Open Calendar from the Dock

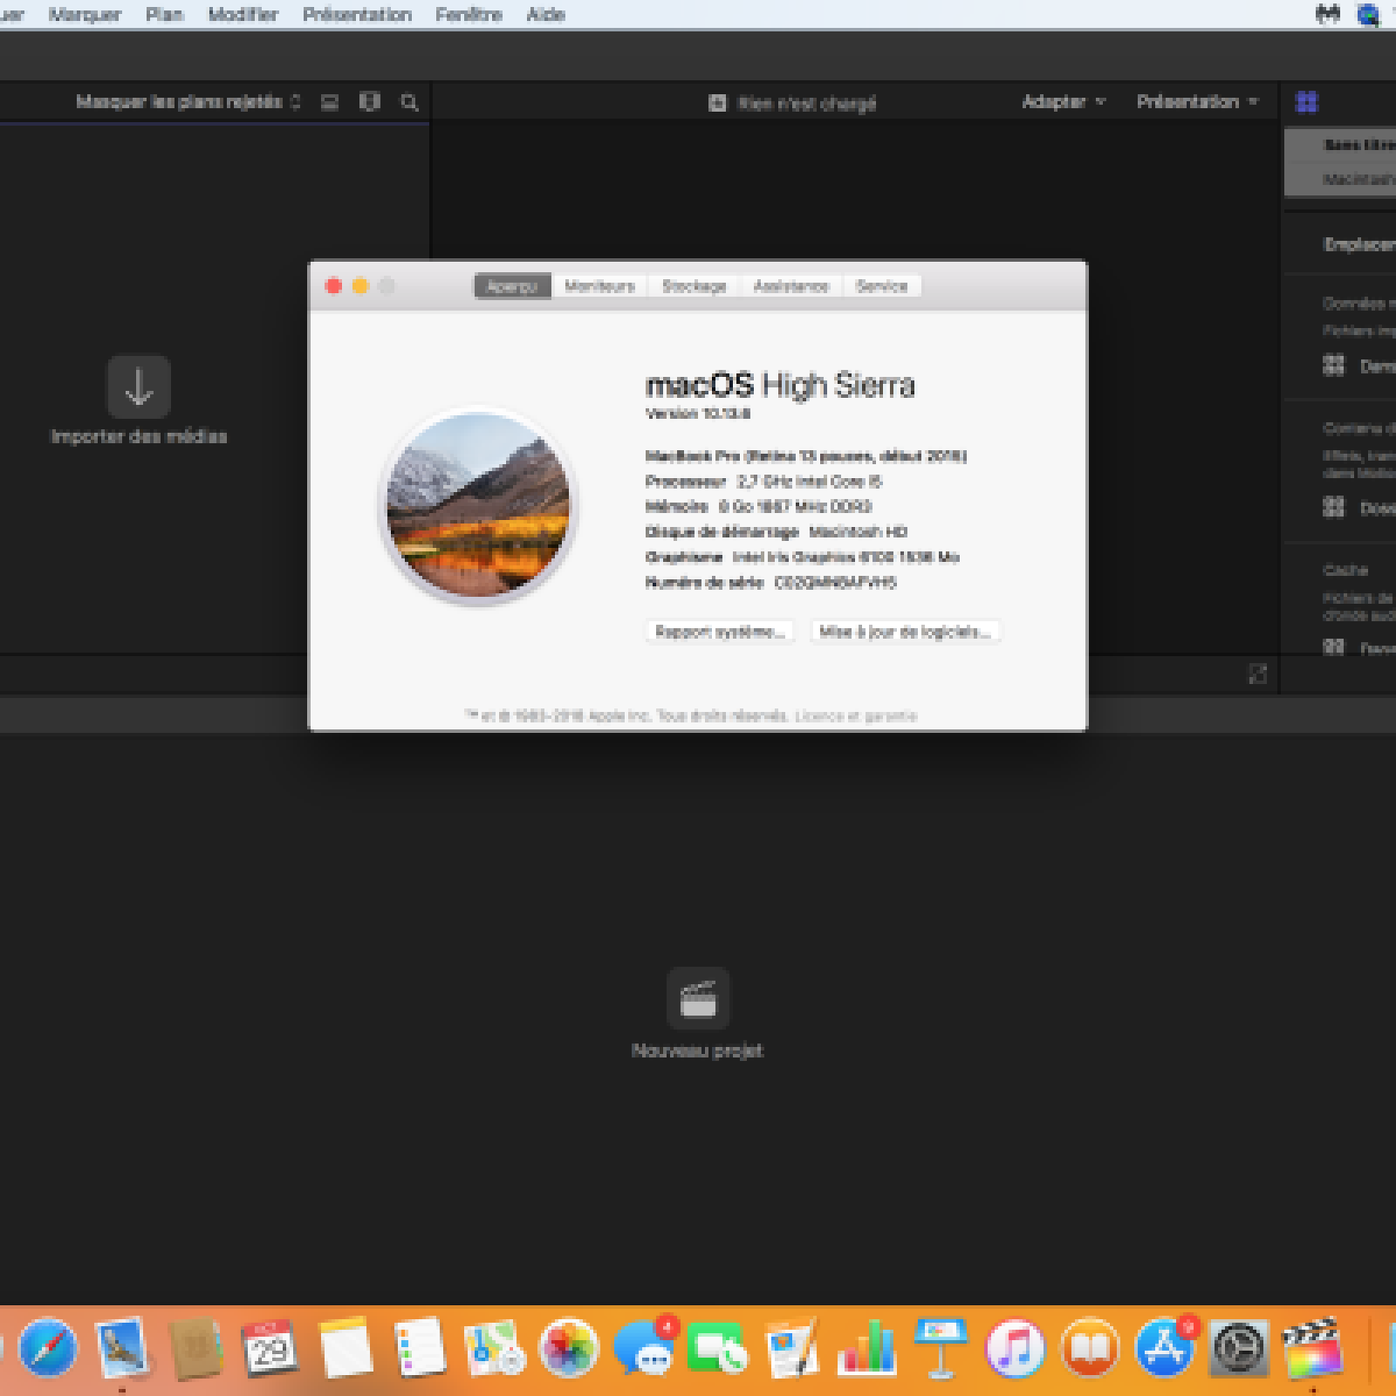click(x=270, y=1348)
